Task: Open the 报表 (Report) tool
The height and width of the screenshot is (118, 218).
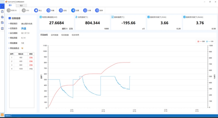Action: tap(99, 11)
